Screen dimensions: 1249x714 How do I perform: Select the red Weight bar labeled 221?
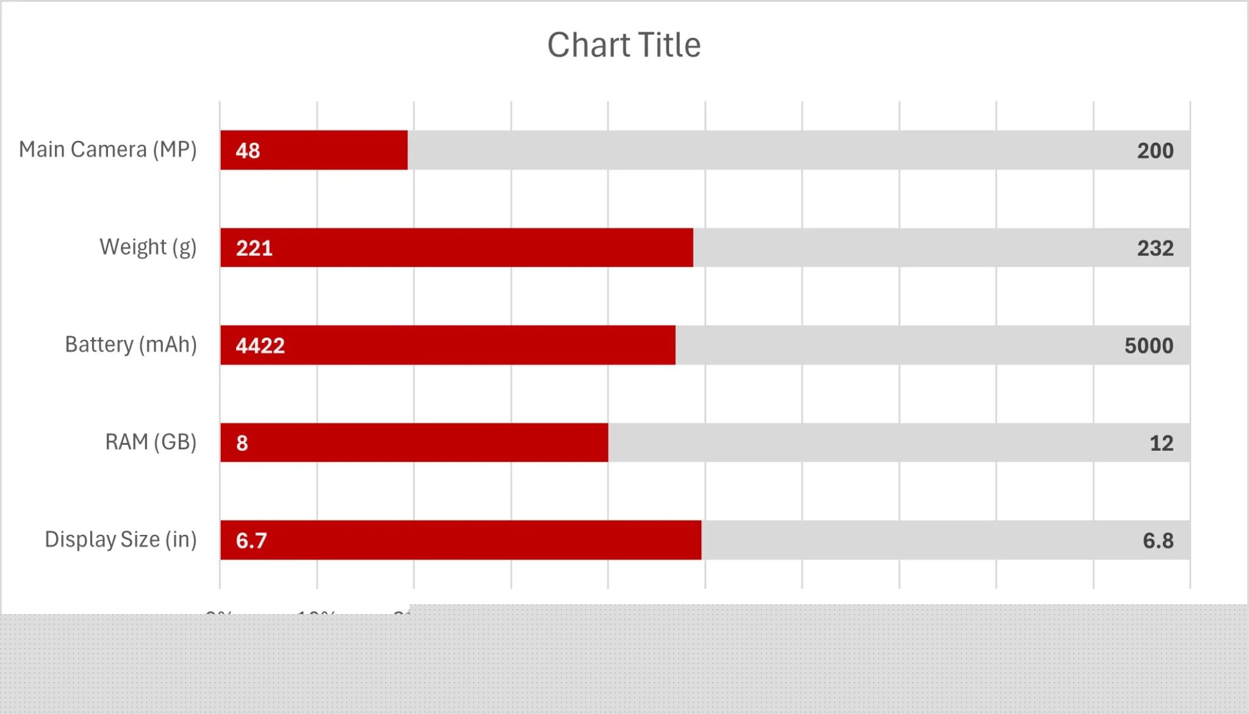[457, 247]
